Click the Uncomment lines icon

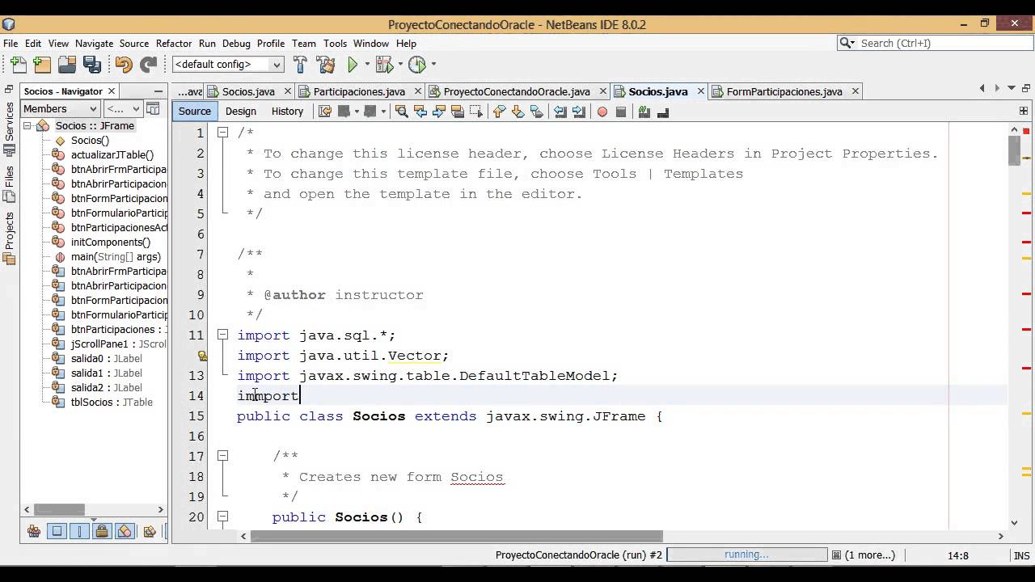(663, 112)
